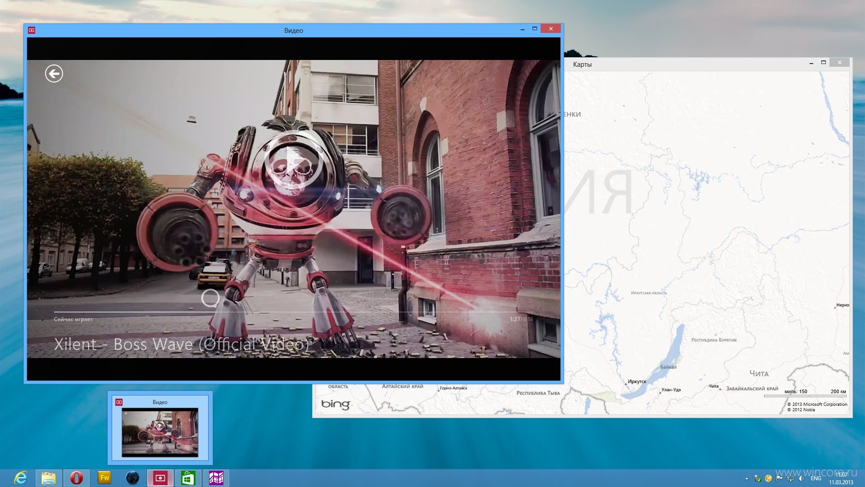865x487 pixels.
Task: Click the Видео taskbar preview thumbnail
Action: click(160, 428)
